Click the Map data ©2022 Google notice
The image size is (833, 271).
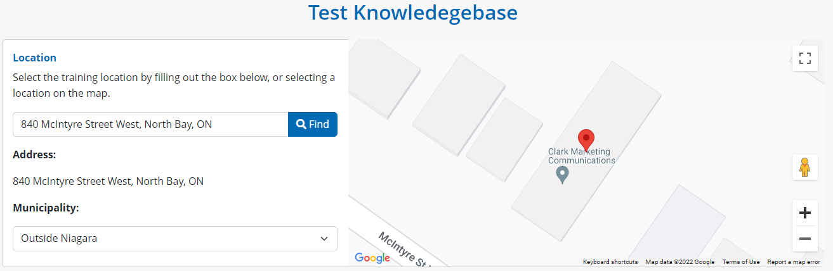tap(679, 262)
